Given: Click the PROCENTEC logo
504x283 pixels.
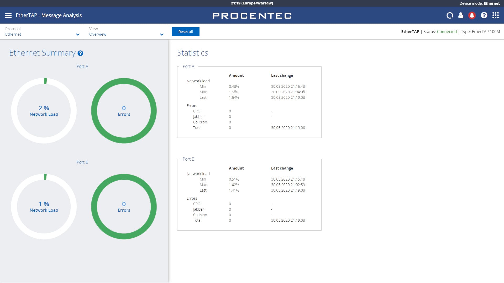Looking at the screenshot, I should pos(252,16).
